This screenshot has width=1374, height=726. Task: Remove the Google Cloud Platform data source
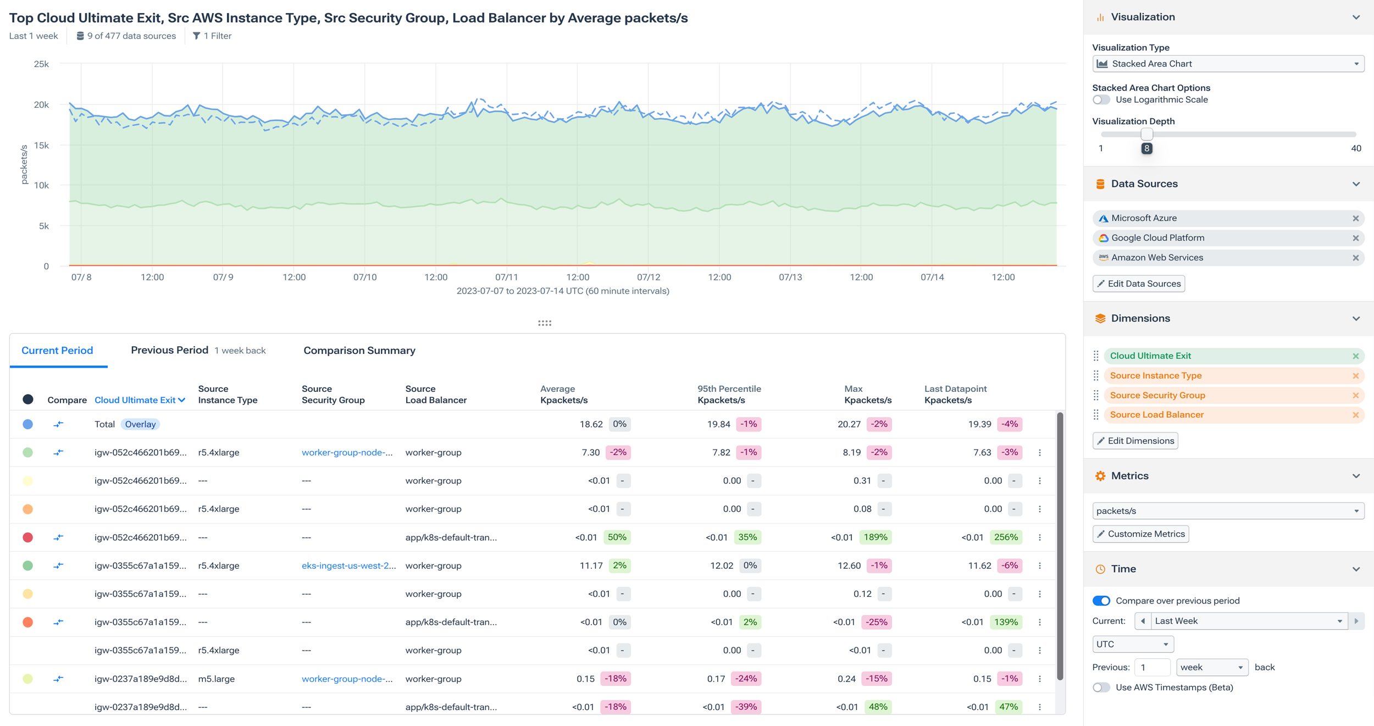1356,237
